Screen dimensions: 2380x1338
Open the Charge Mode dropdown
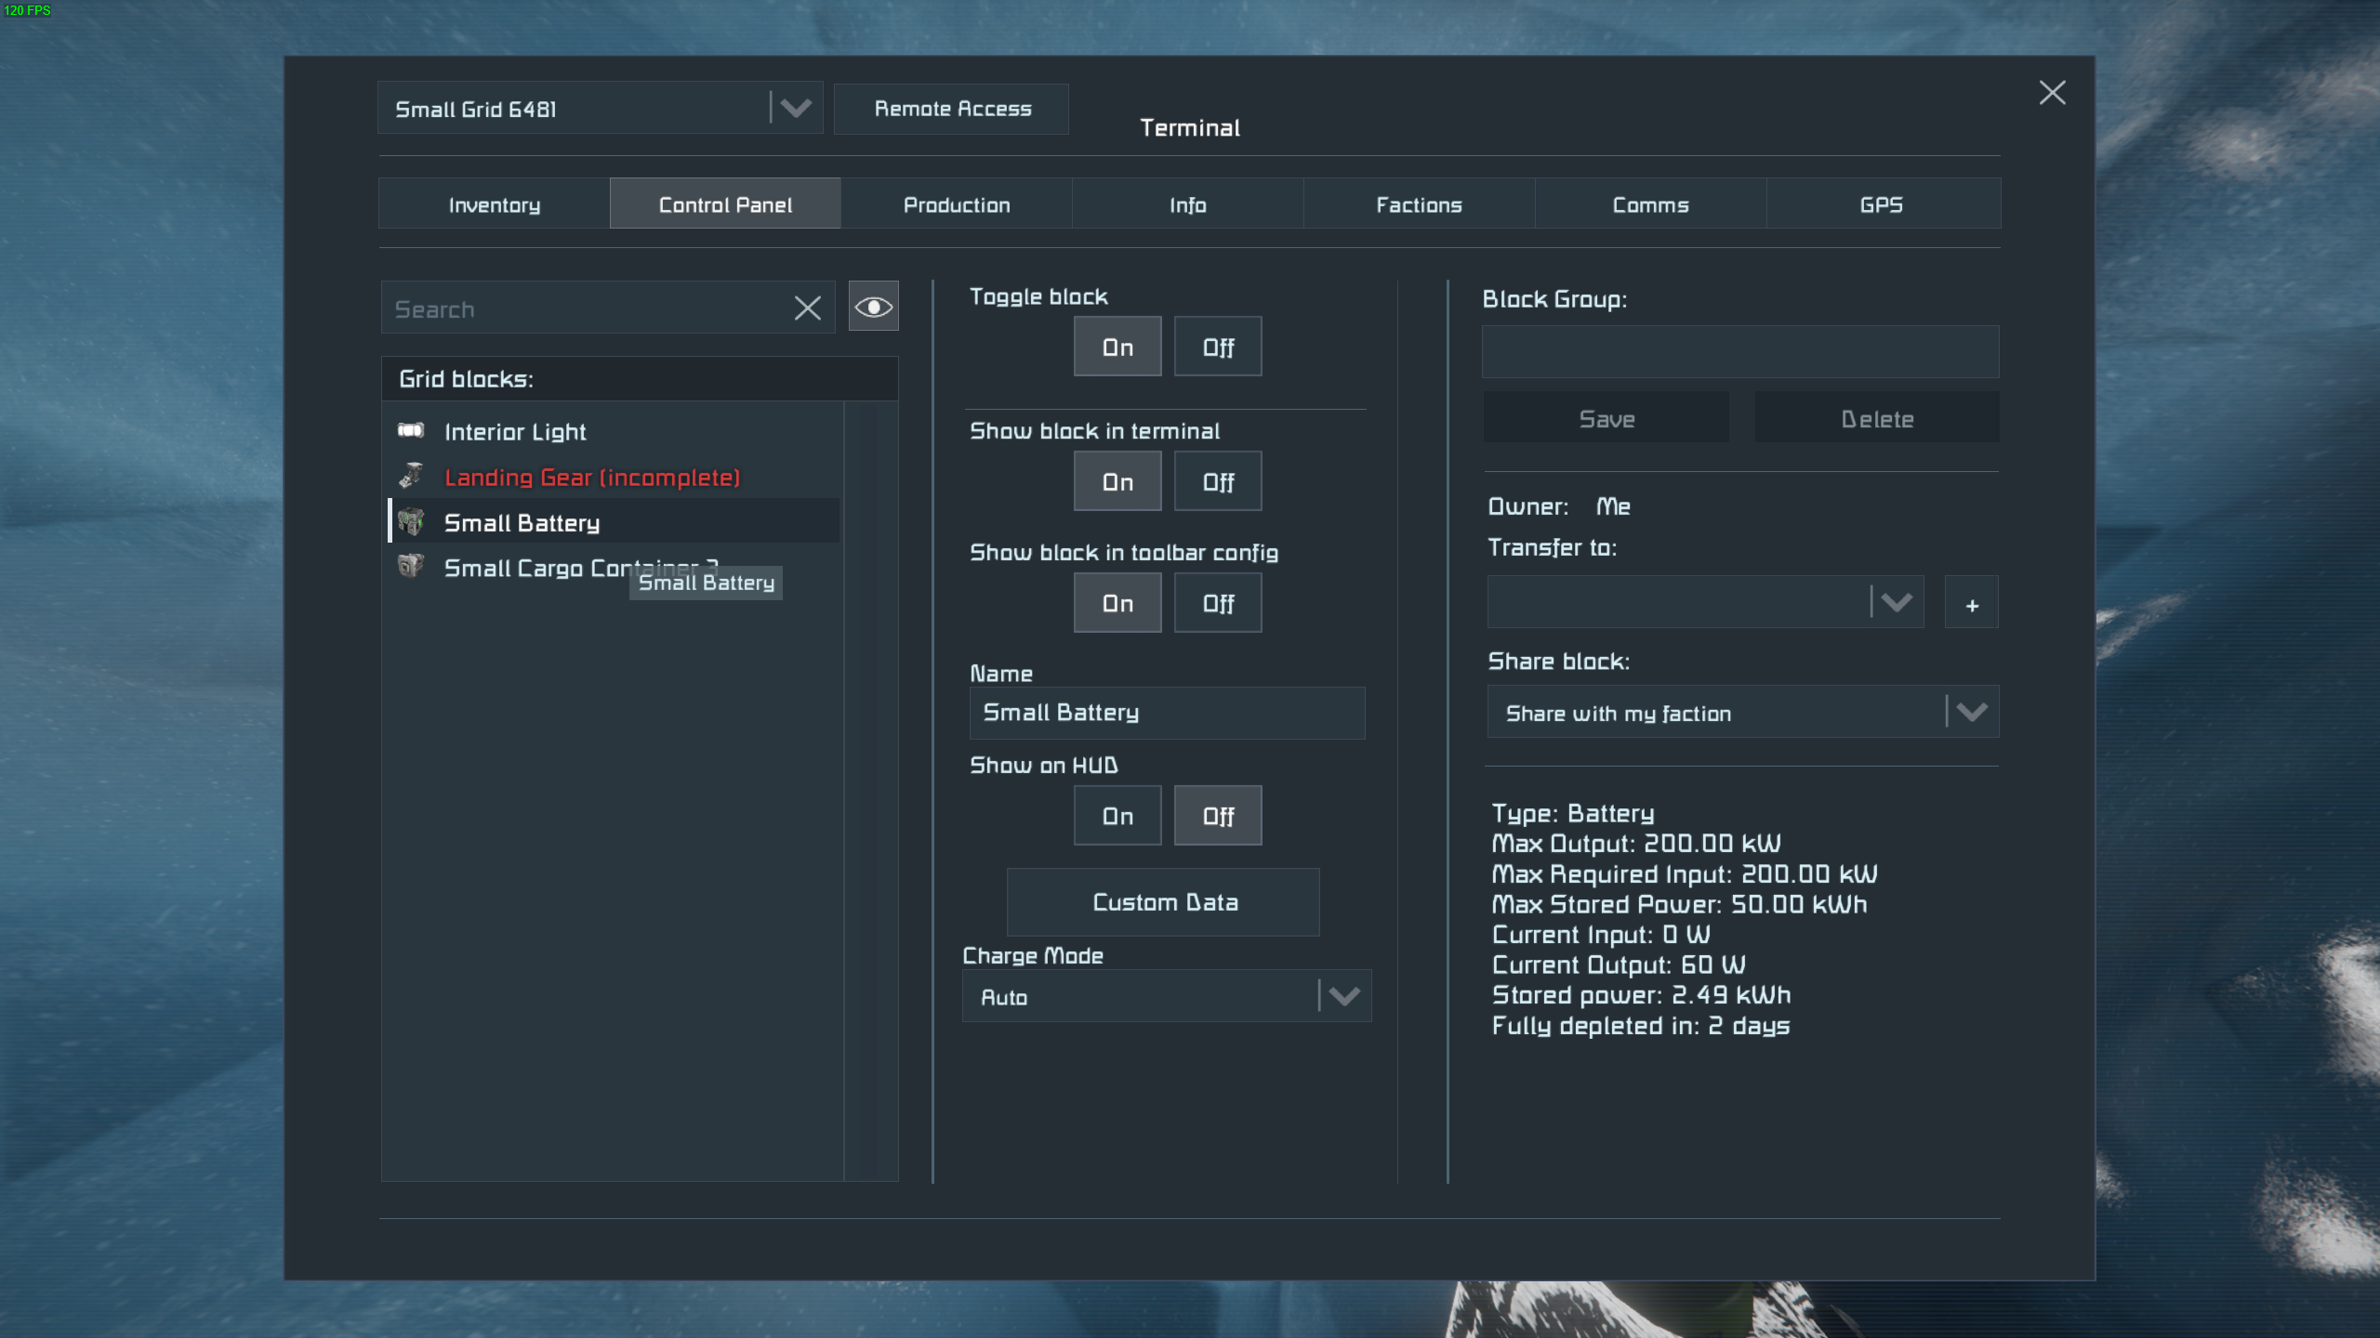click(1166, 997)
